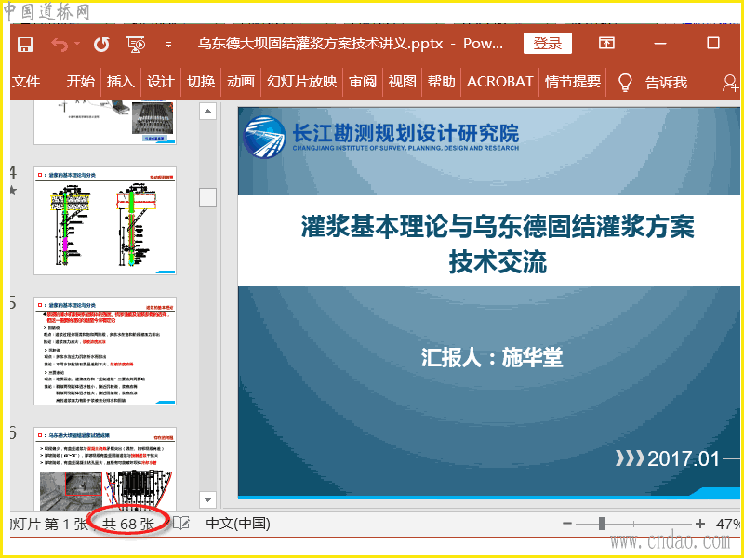
Task: Click the date text 2017.01
Action: click(x=684, y=458)
